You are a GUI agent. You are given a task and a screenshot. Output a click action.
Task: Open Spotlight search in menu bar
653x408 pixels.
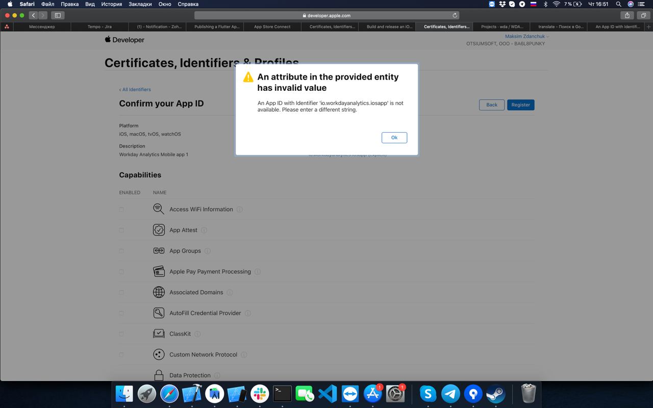618,4
